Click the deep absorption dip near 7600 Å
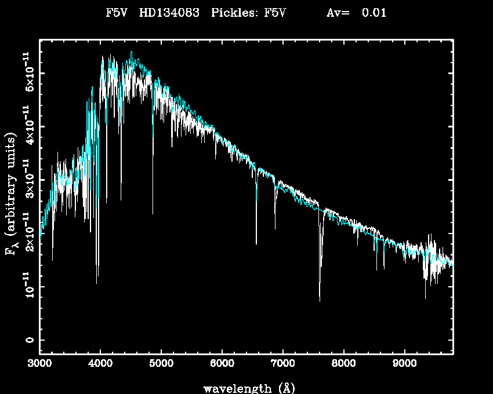 coord(320,298)
